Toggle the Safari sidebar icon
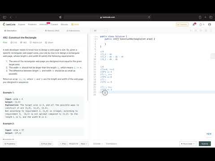Viewport: 215px width, 161px height. tap(4, 17)
